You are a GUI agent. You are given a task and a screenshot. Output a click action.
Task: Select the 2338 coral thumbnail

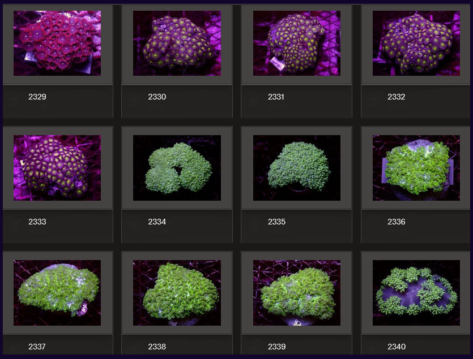click(x=177, y=293)
